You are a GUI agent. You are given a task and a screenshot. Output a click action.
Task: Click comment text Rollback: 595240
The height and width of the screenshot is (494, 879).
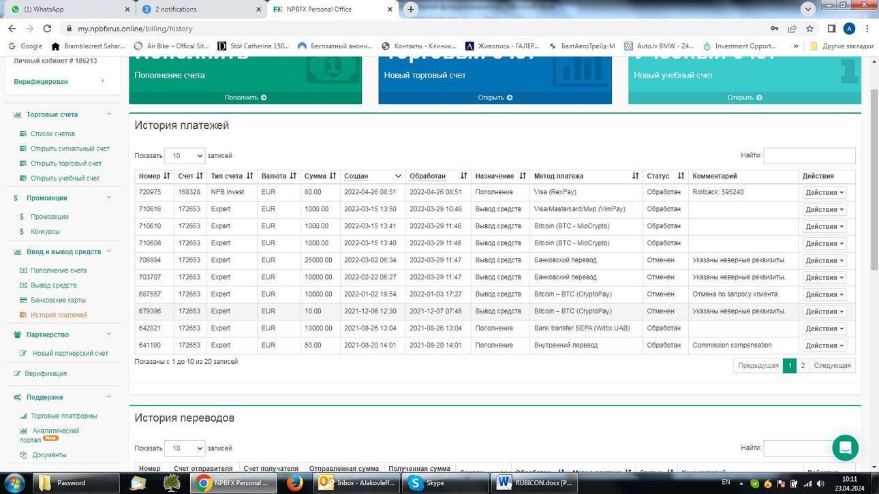pos(718,192)
